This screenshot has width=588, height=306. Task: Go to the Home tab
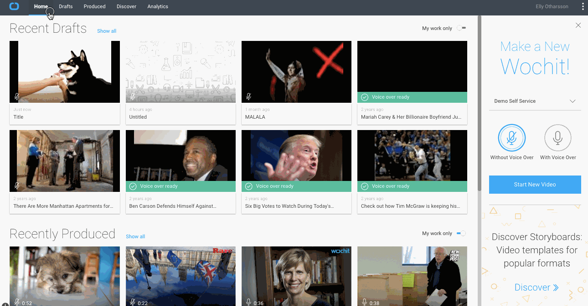41,6
